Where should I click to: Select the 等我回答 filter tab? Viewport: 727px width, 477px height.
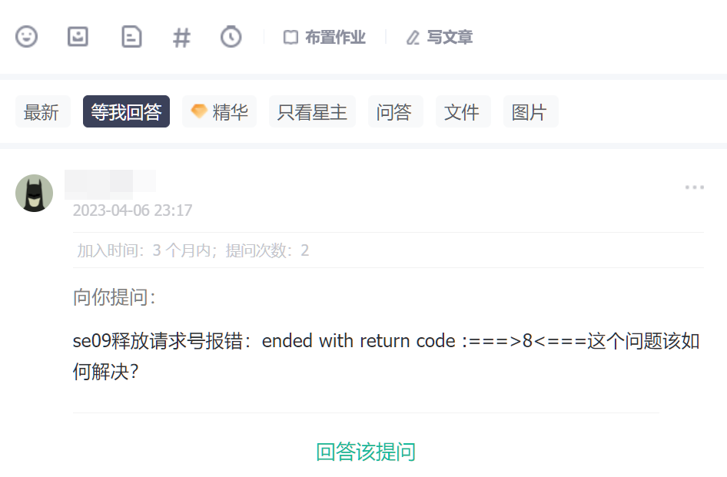[x=126, y=111]
